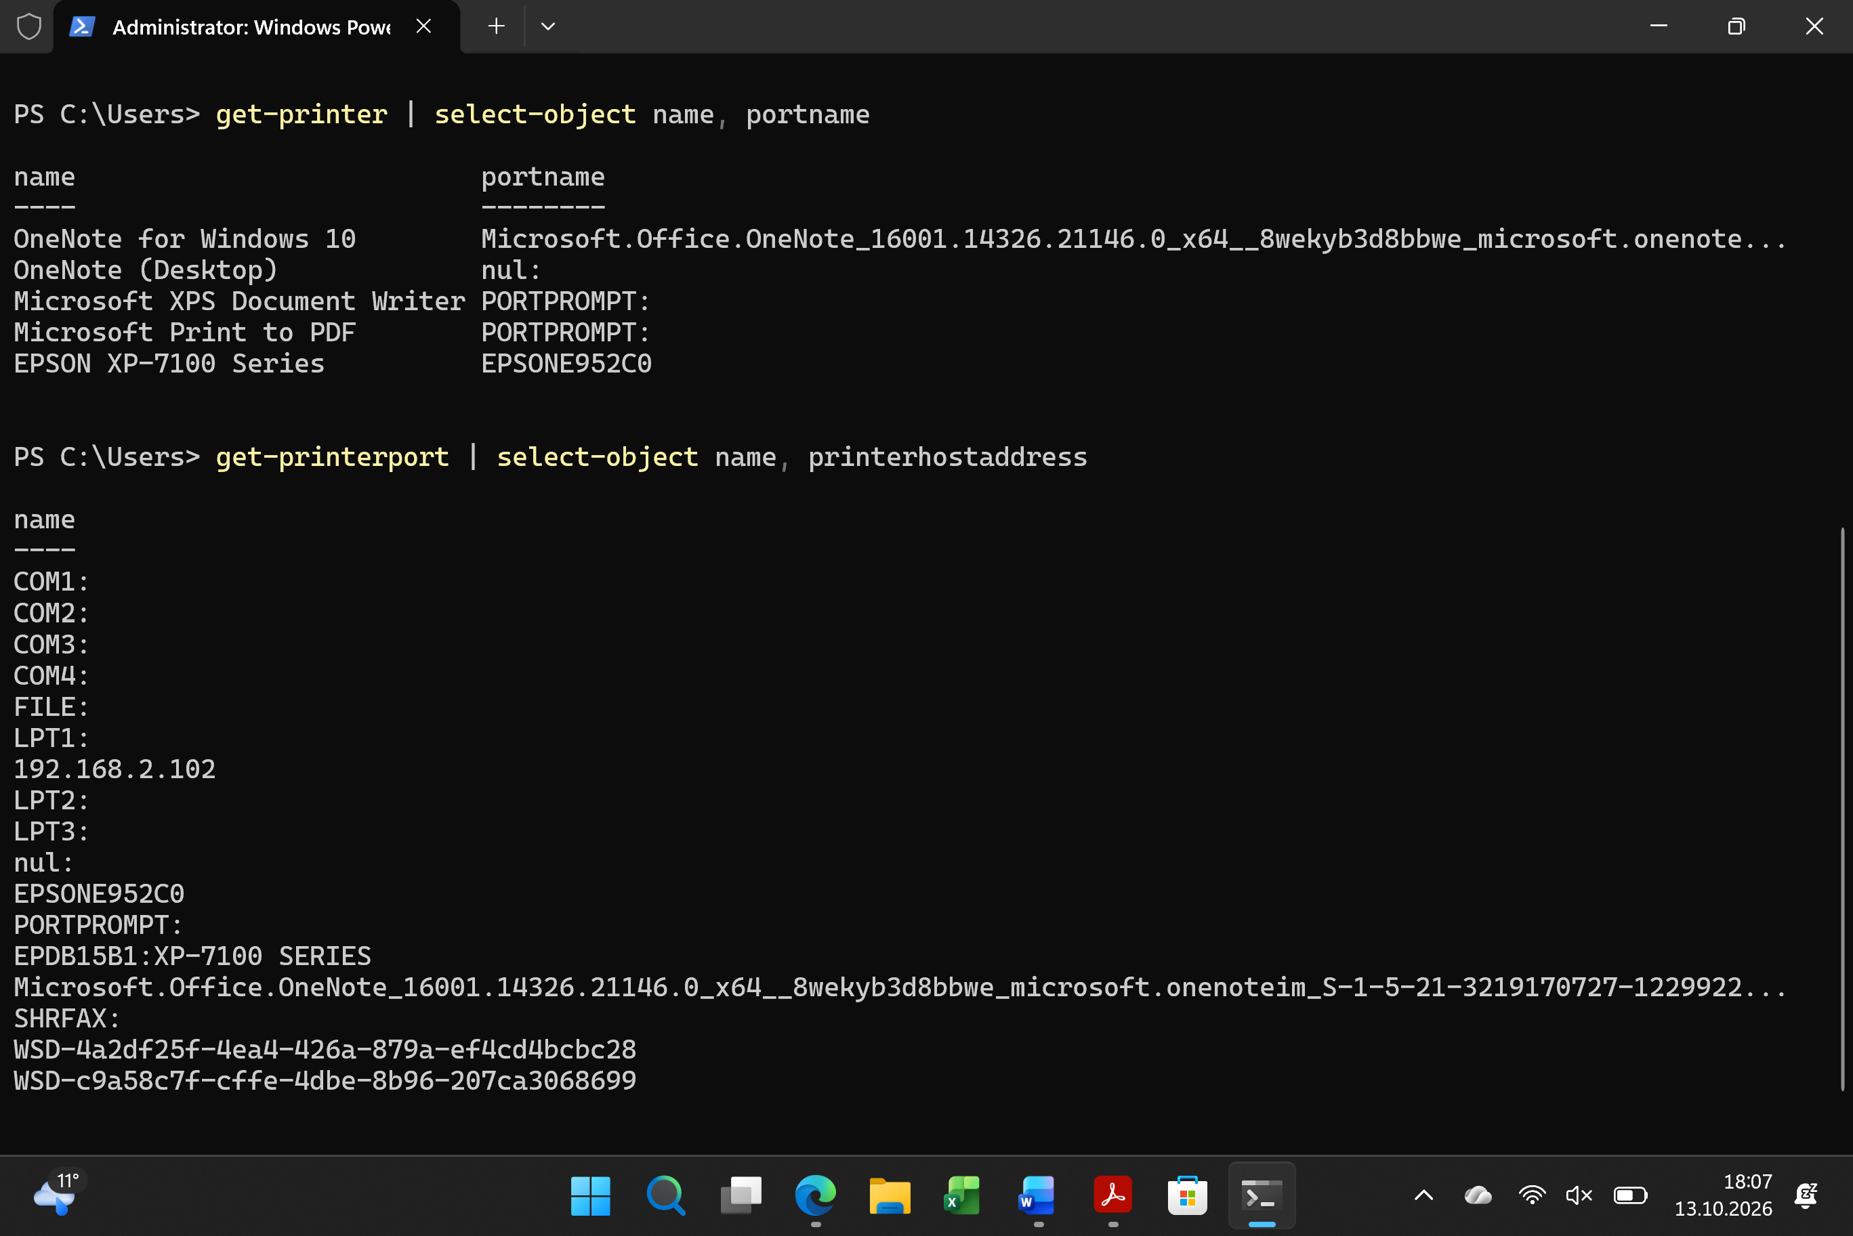Viewport: 1853px width, 1236px height.
Task: Click the get-printerport command text
Action: (332, 457)
